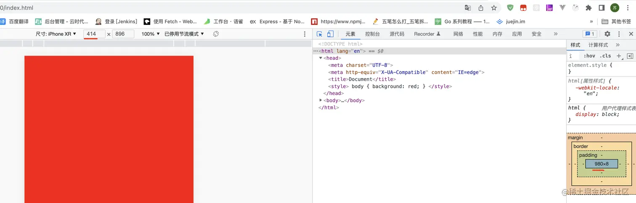Click the Google Translate icon in address bar
636x203 pixels.
tap(468, 8)
